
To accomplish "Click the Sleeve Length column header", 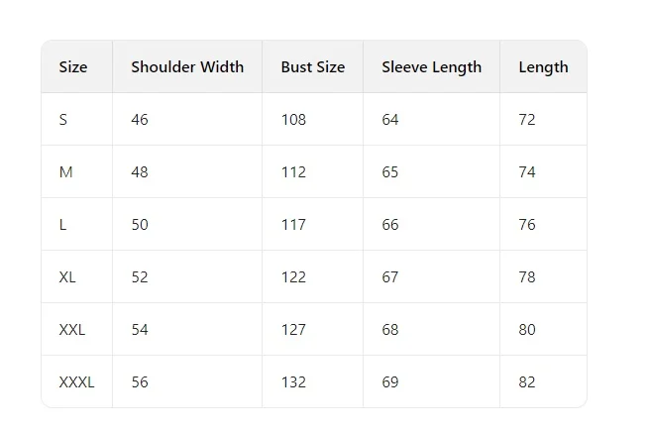I will (x=431, y=67).
